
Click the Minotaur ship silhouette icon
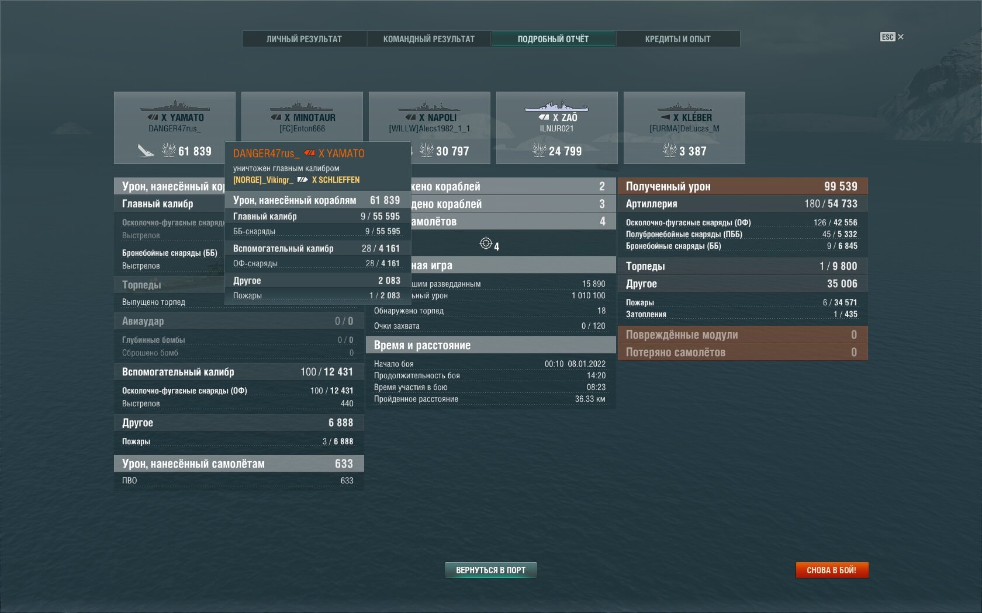pos(302,106)
